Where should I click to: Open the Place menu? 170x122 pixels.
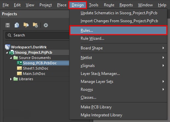point(62,5)
